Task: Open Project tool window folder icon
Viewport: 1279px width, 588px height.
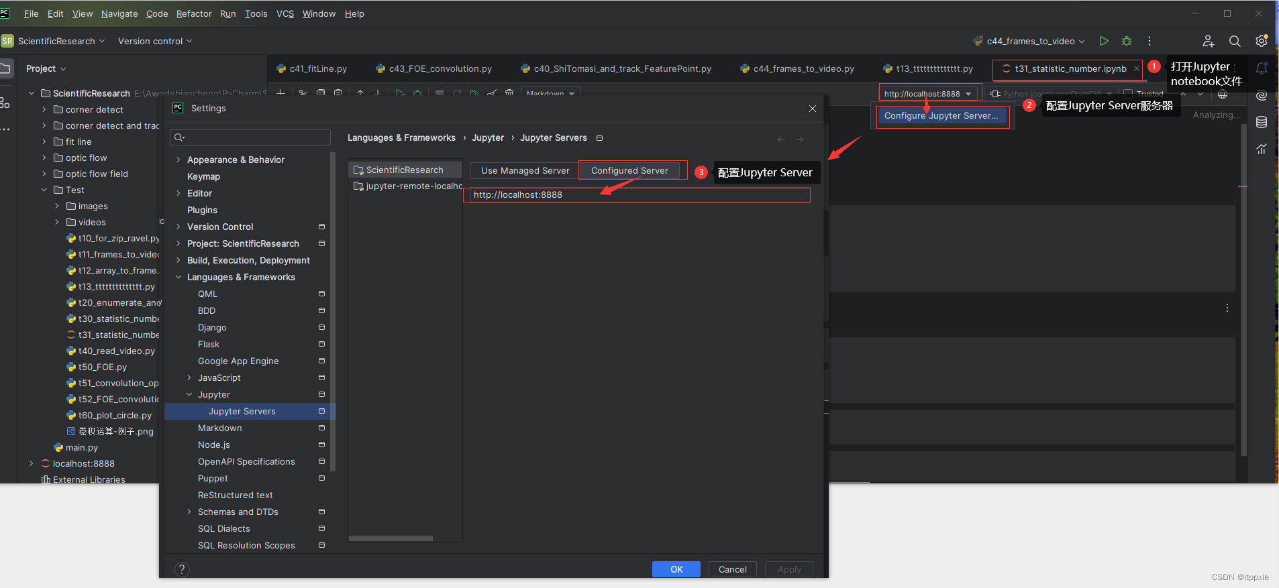Action: pos(5,68)
